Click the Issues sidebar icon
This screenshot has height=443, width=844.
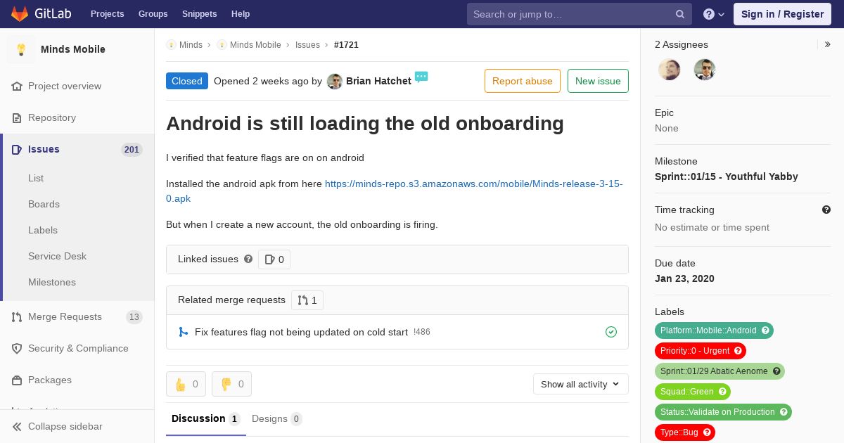17,150
